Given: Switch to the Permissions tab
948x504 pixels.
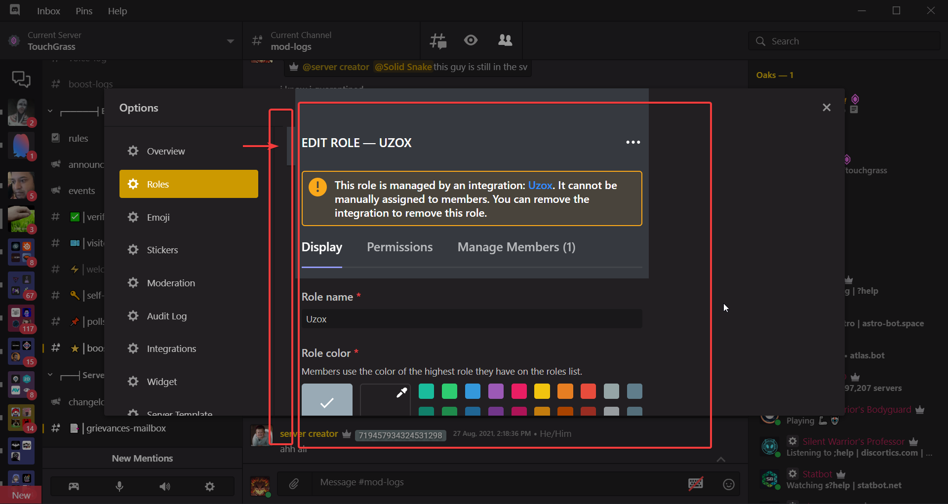Looking at the screenshot, I should (x=399, y=247).
